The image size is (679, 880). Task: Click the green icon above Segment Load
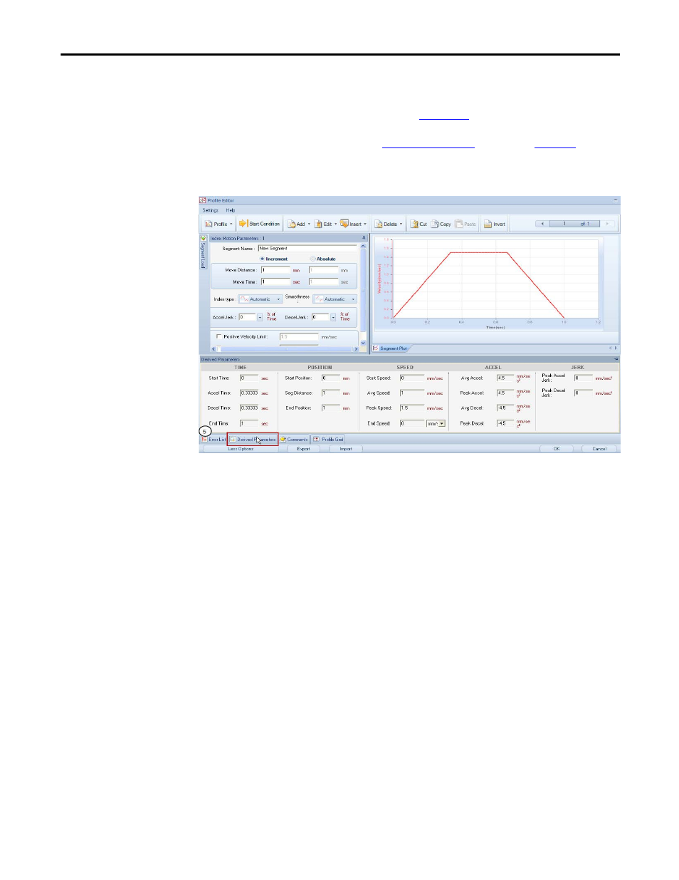204,238
